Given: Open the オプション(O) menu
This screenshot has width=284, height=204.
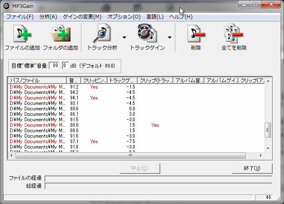Looking at the screenshot, I should [x=124, y=17].
